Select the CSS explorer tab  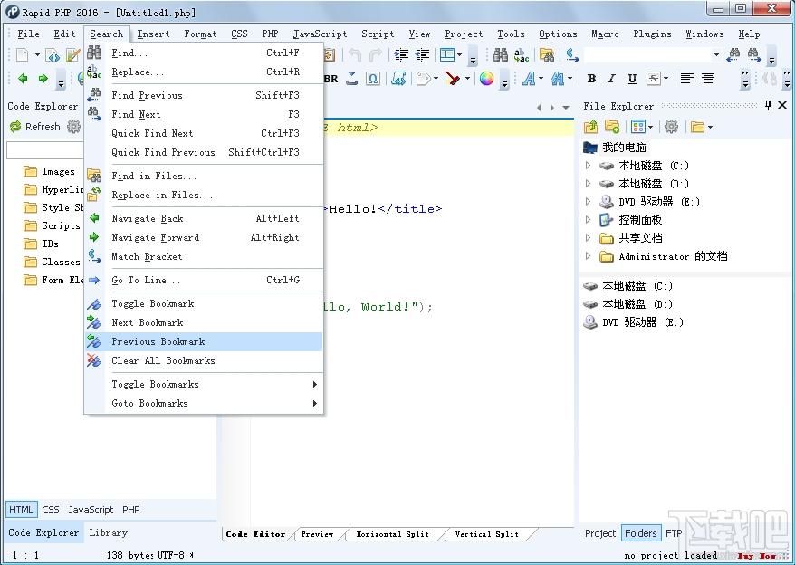[x=51, y=510]
